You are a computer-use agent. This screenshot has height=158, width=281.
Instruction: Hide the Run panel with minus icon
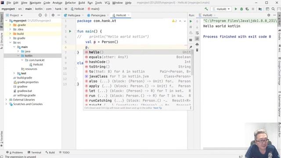[274, 15]
